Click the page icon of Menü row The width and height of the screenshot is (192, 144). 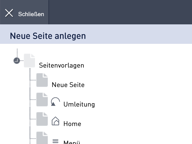pos(42,138)
